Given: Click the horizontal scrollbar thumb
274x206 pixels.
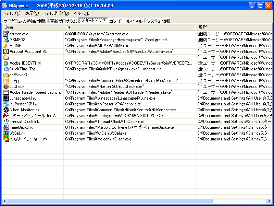Looking at the screenshot, I should (x=110, y=201).
